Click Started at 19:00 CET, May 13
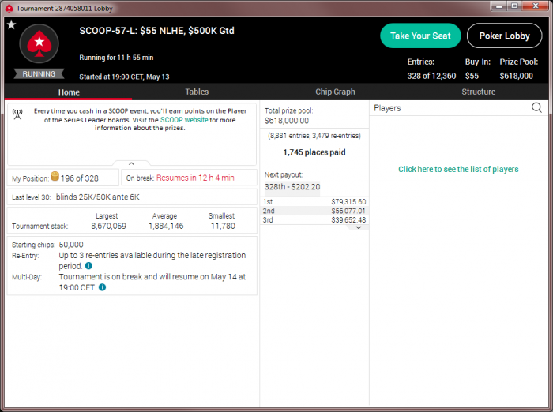This screenshot has width=553, height=412. point(124,77)
